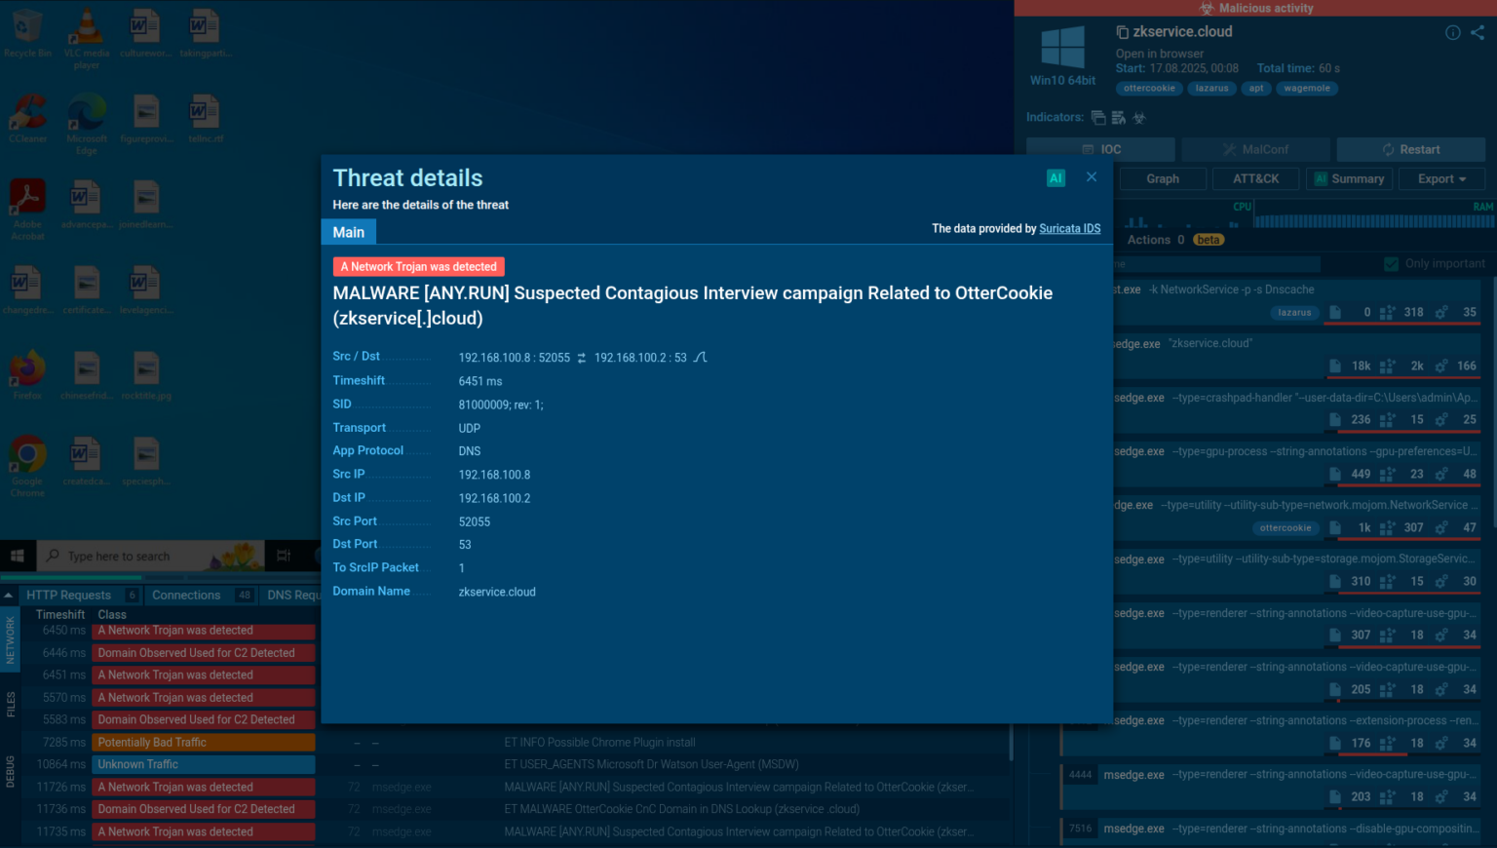Select the Dnscache svchost process row
This screenshot has height=848, width=1497.
click(1296, 300)
